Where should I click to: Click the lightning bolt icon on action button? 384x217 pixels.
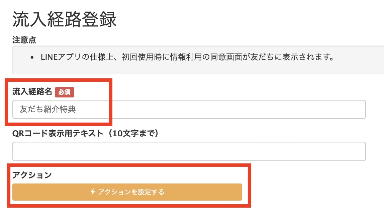point(93,192)
